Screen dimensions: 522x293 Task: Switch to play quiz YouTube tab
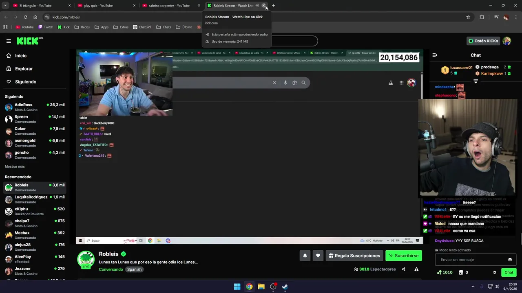106,6
